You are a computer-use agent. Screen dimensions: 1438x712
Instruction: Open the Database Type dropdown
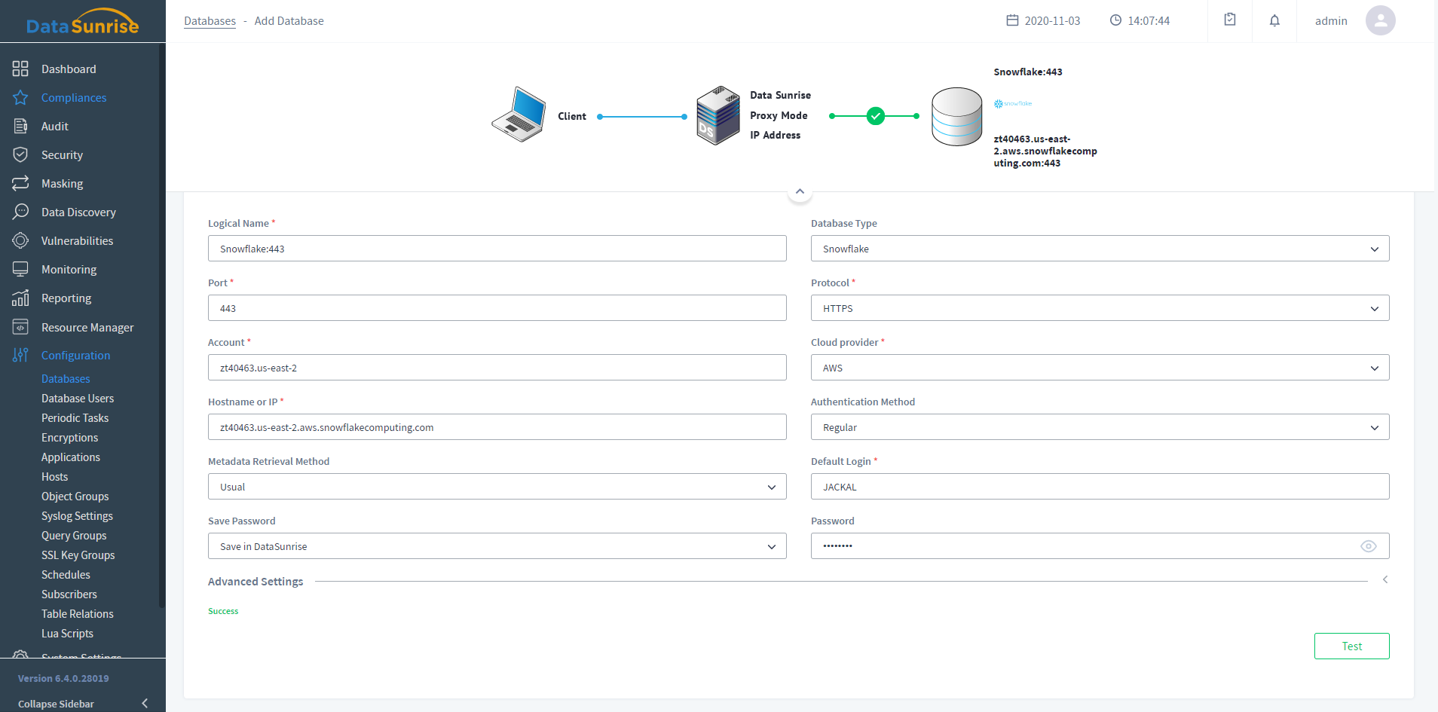pos(1100,249)
